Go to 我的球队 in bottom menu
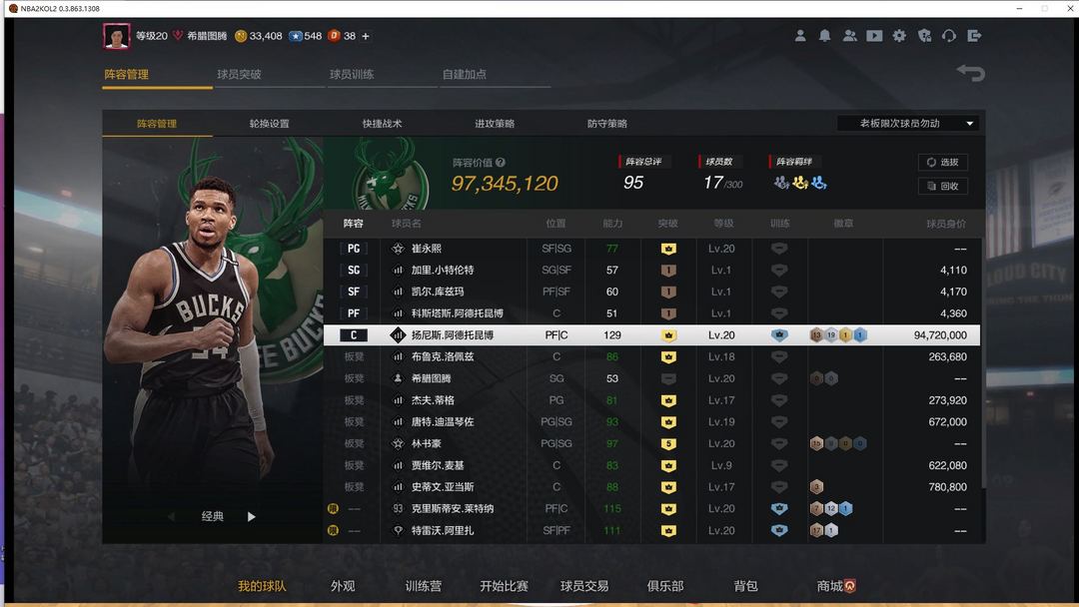1079x607 pixels. (262, 586)
